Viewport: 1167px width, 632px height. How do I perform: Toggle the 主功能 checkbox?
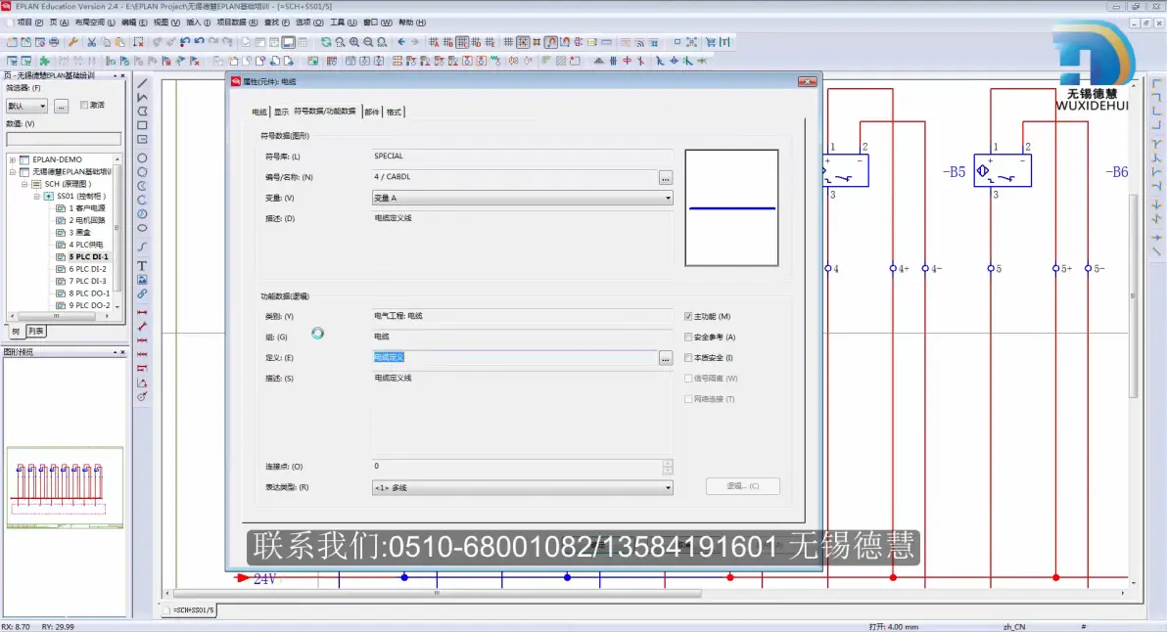[x=688, y=317]
